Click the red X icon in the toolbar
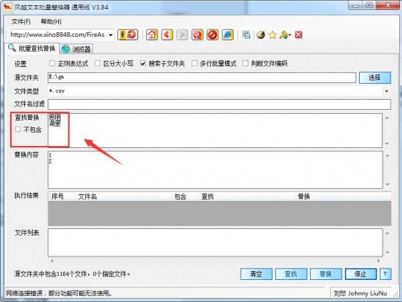This screenshot has width=402, height=302. pos(299,35)
